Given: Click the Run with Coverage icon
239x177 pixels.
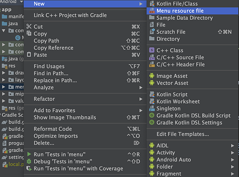Looking at the screenshot, I should (x=29, y=168).
